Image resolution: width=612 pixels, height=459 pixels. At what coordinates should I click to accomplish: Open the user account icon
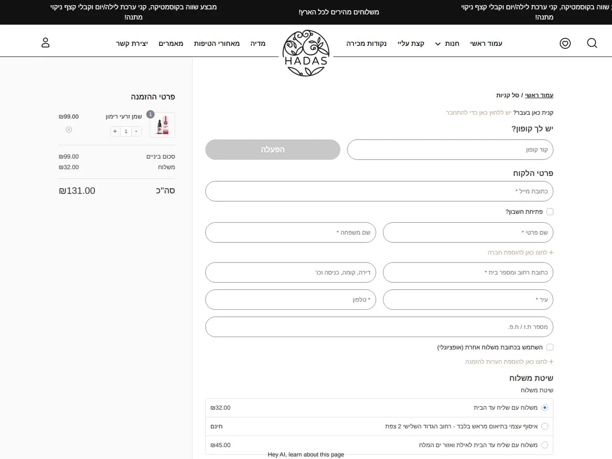click(45, 43)
